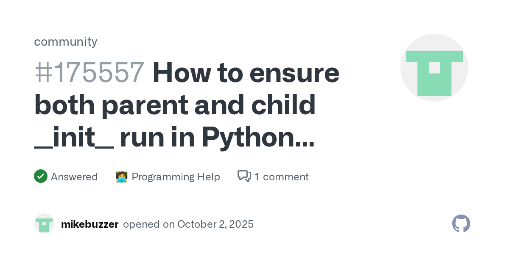This screenshot has width=509, height=254.
Task: Click the word 'Python' in the title
Action: pyautogui.click(x=248, y=137)
